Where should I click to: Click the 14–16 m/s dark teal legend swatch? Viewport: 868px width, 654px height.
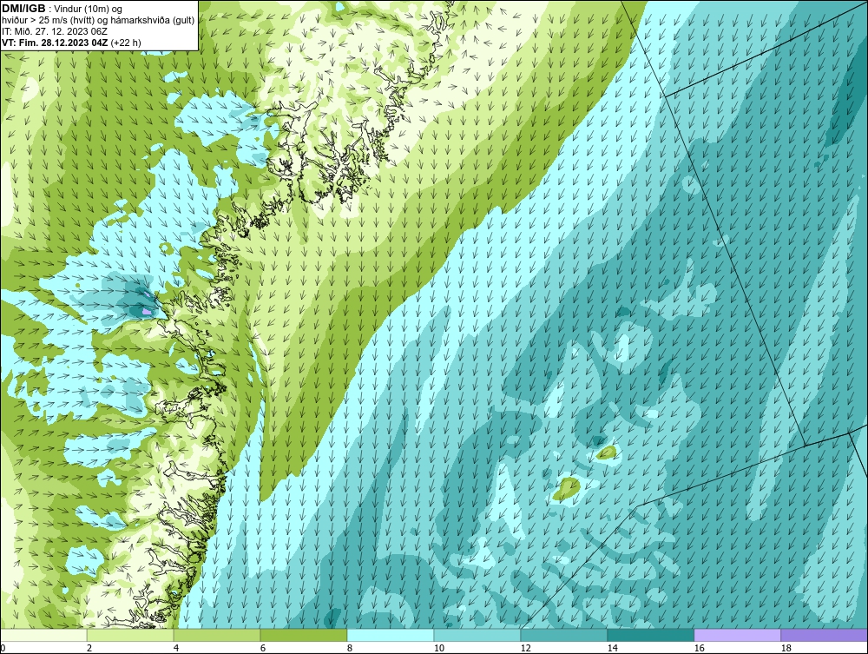coord(650,635)
